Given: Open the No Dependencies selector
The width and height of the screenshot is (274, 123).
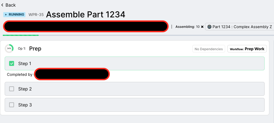Looking at the screenshot, I should click(x=209, y=49).
